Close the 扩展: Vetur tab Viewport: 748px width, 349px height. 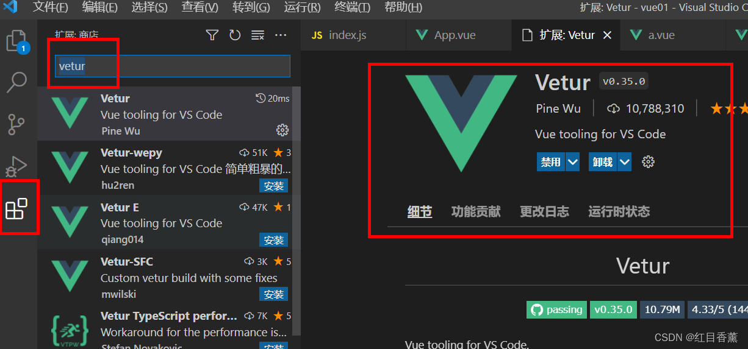[x=607, y=35]
